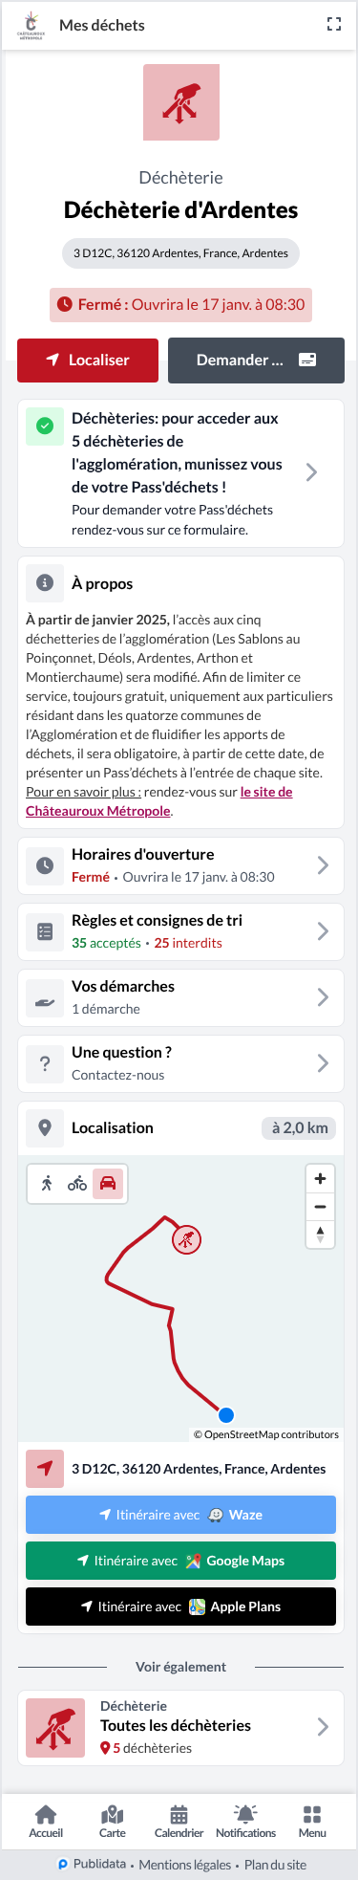Select walking travel mode on map
This screenshot has width=358, height=1880.
point(47,1184)
